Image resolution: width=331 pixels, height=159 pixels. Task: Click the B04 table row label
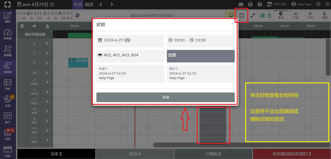pyautogui.click(x=34, y=140)
